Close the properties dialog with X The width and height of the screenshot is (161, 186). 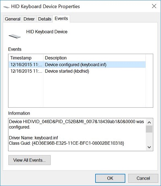(154, 6)
